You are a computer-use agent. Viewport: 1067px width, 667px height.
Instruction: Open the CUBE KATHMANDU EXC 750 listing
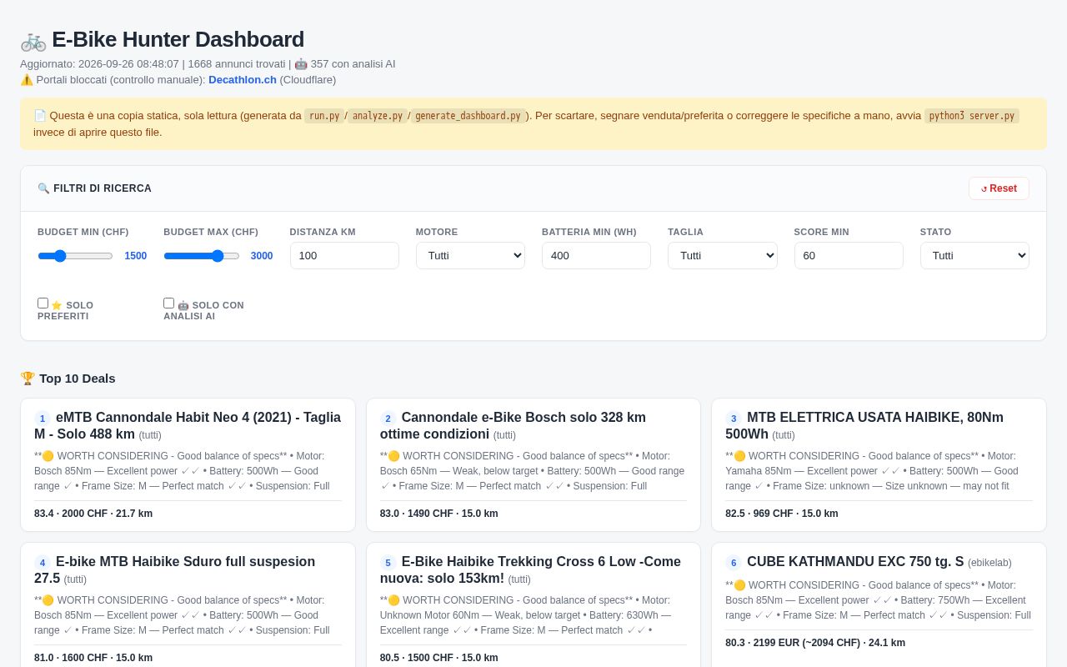coord(855,562)
